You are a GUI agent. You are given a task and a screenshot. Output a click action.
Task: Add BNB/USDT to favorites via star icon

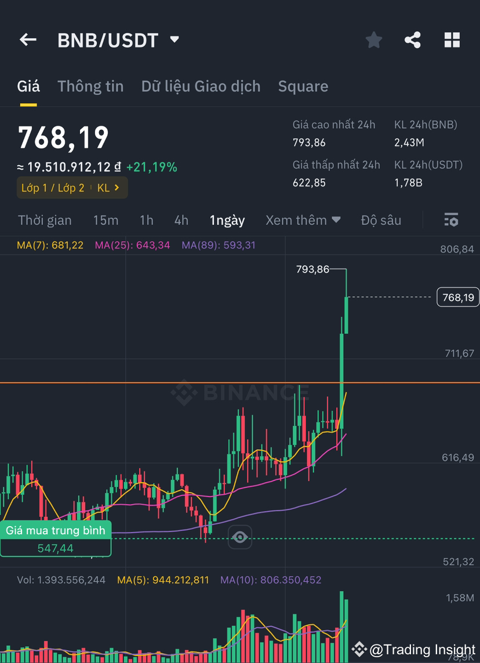[x=373, y=39]
